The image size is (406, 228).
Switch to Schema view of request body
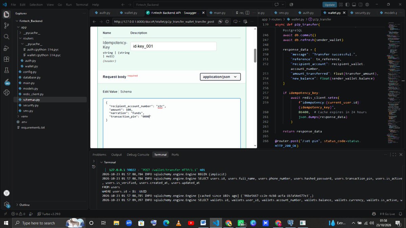[127, 92]
